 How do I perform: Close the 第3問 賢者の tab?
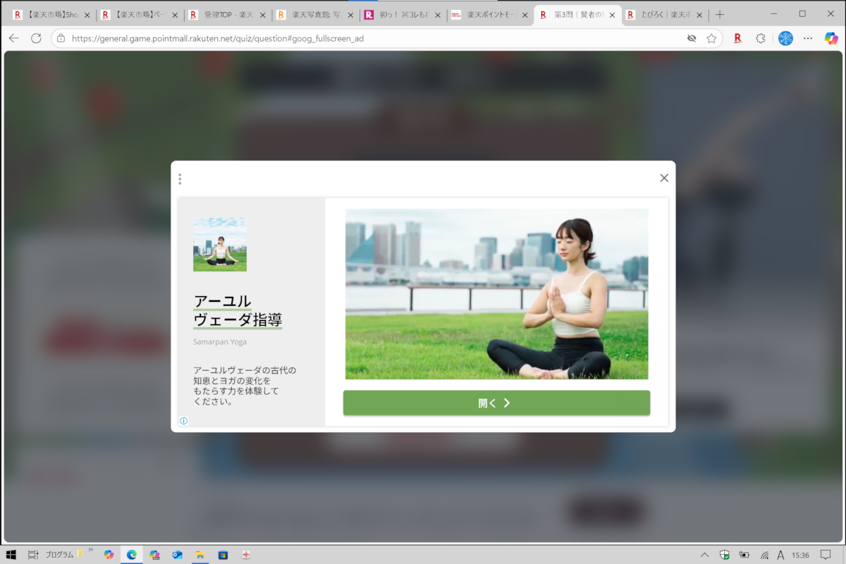[x=612, y=15]
